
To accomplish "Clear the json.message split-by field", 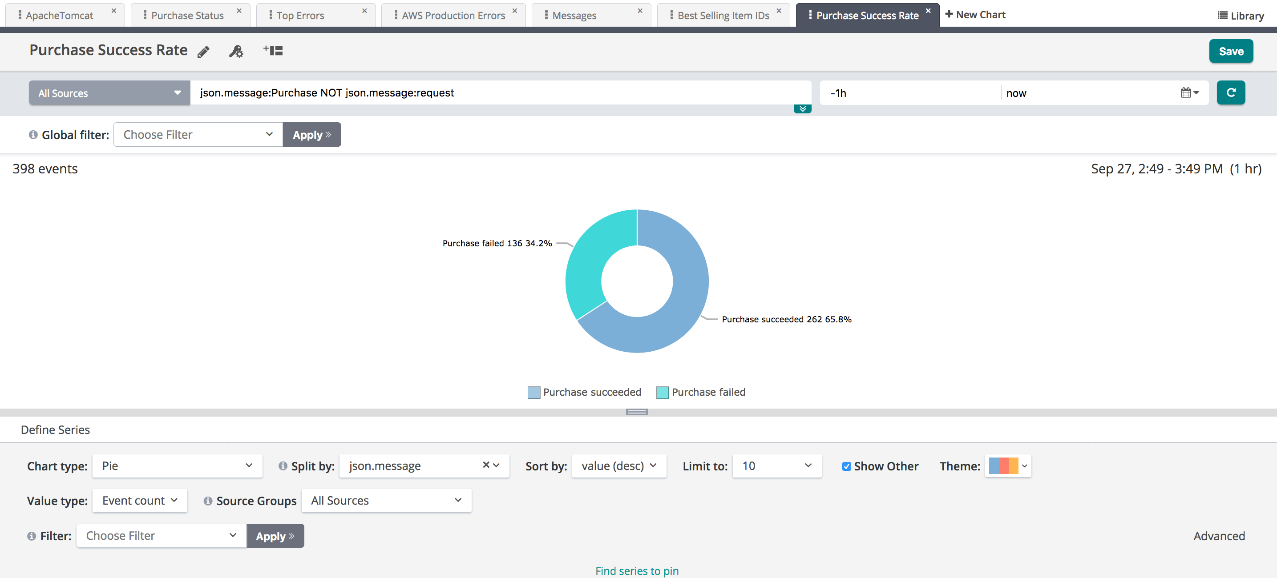I will click(x=486, y=465).
